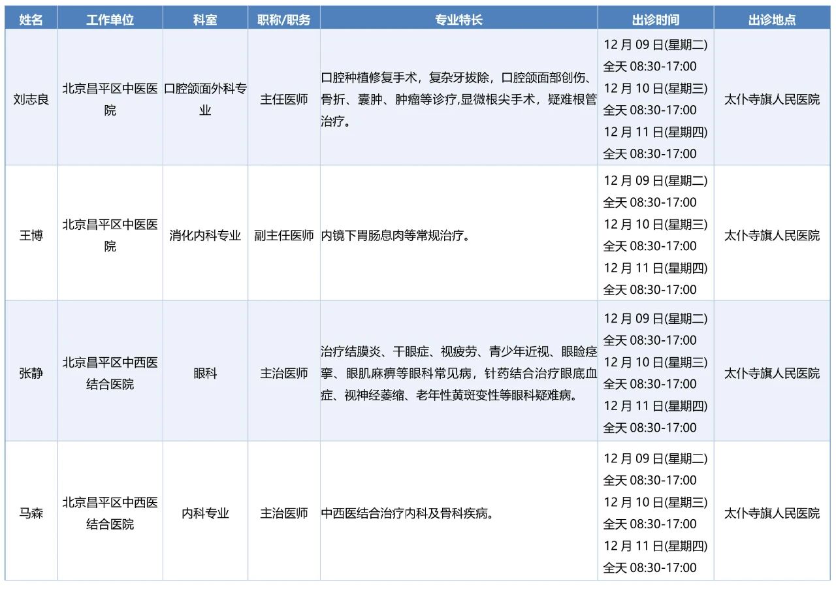Click the name cell 马森
Viewport: 836px width, 591px height.
click(x=31, y=514)
